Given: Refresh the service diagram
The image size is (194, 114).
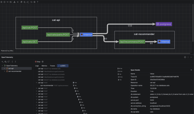Looking at the screenshot, I should point(31,2).
